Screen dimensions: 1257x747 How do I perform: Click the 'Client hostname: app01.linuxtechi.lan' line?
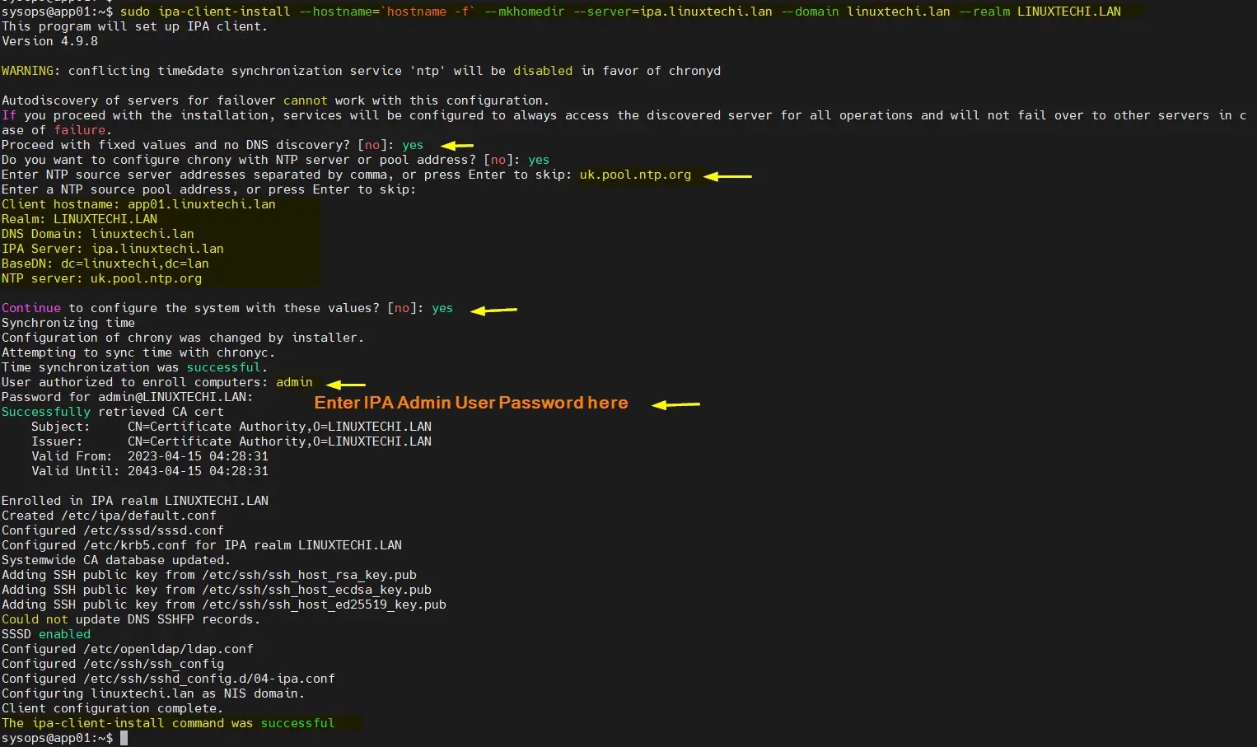point(138,204)
